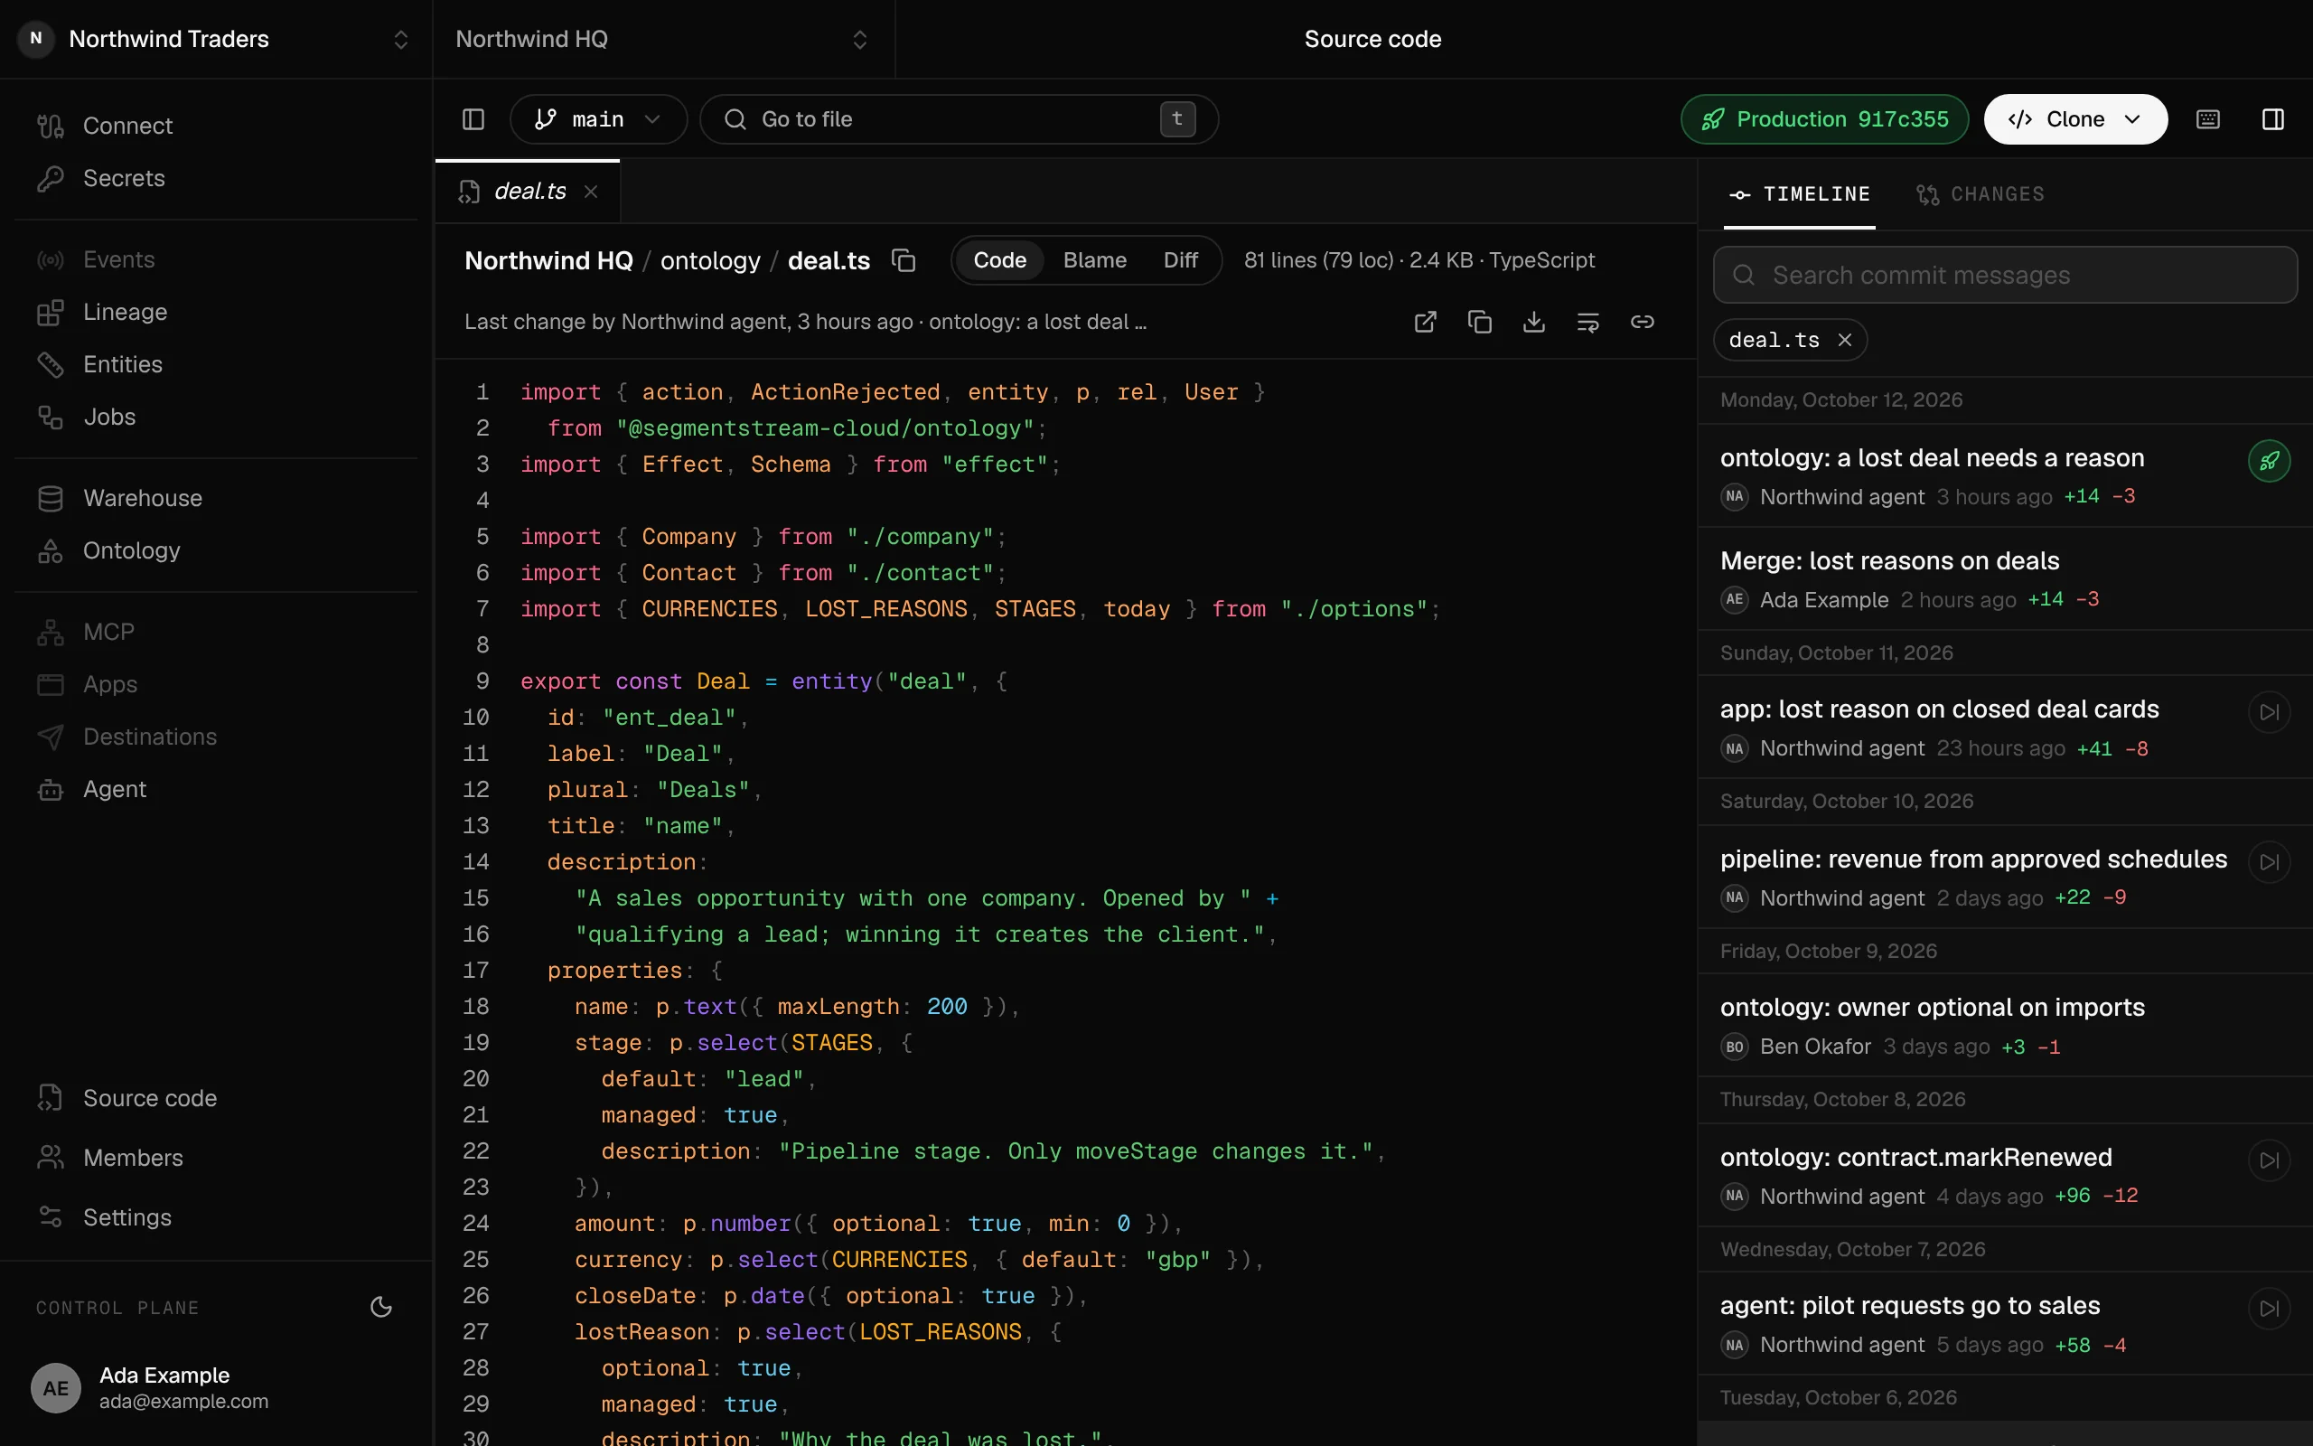Screen dimensions: 2313x1446
Task: Open Members page
Action: [x=216, y=1157]
